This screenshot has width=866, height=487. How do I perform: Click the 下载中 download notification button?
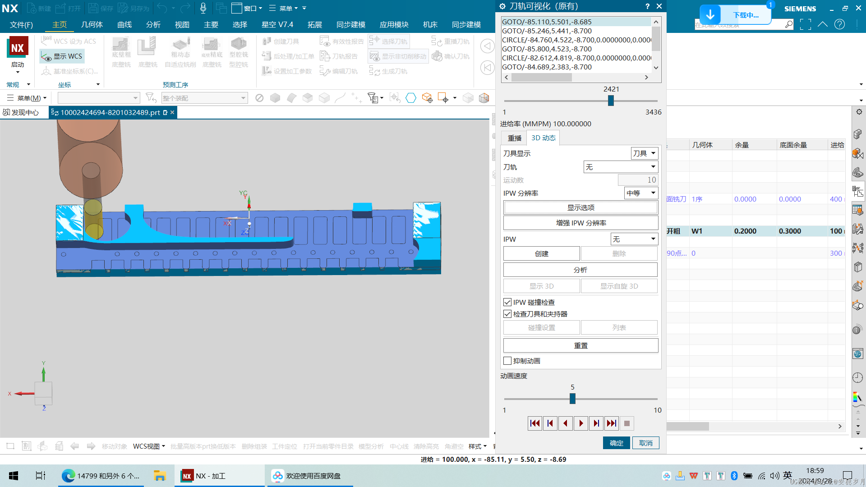(735, 15)
